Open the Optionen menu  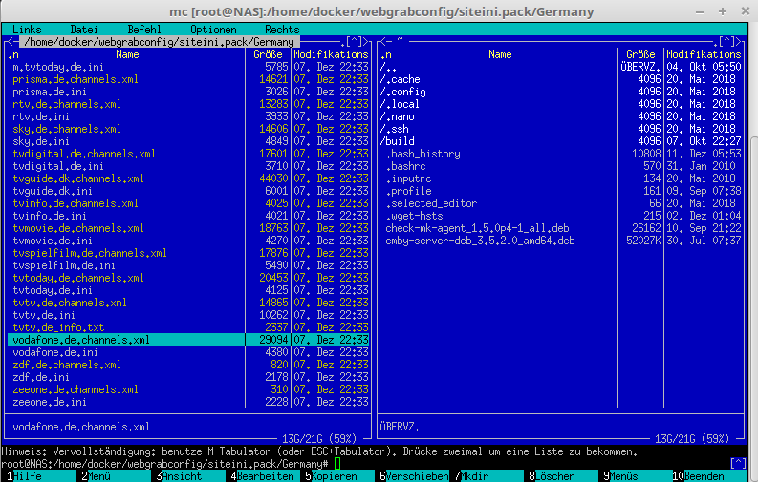(x=213, y=30)
